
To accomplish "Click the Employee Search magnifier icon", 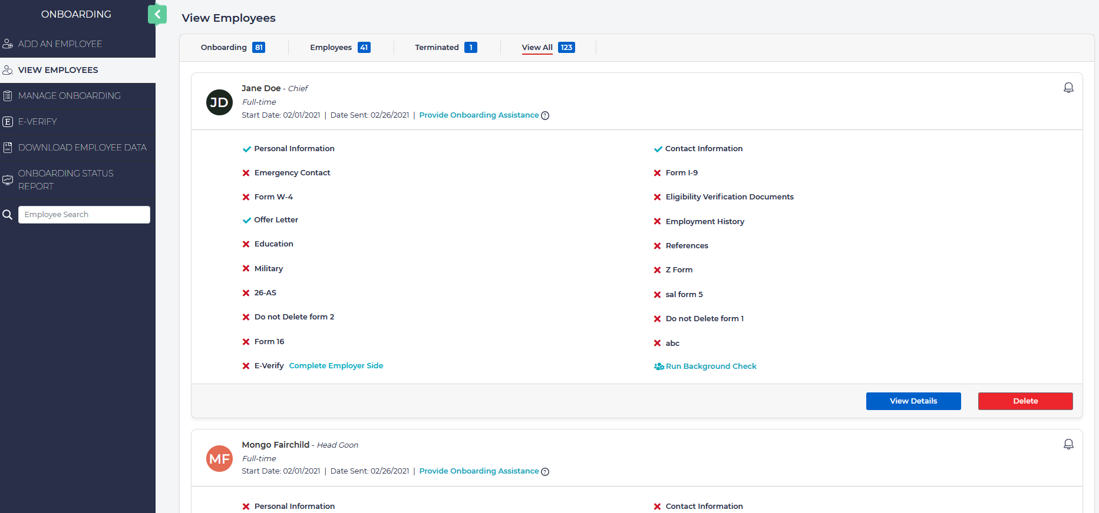I will click(8, 215).
